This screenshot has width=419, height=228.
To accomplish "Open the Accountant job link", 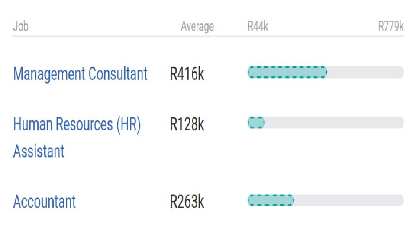I will pos(44,202).
